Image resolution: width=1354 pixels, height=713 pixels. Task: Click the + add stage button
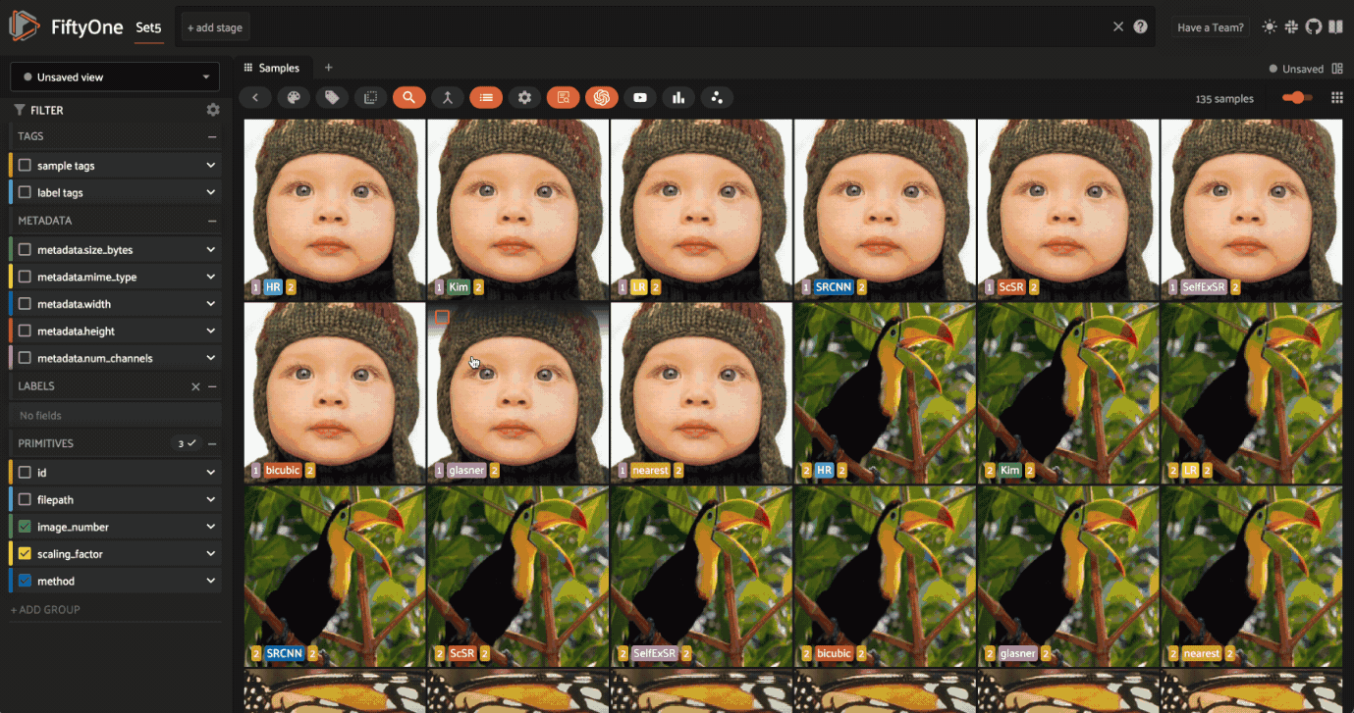pos(215,27)
